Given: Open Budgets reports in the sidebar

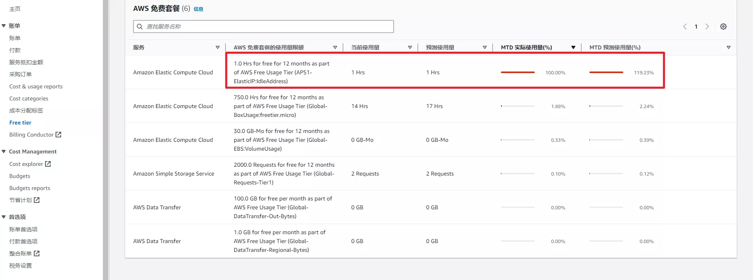Looking at the screenshot, I should tap(30, 188).
